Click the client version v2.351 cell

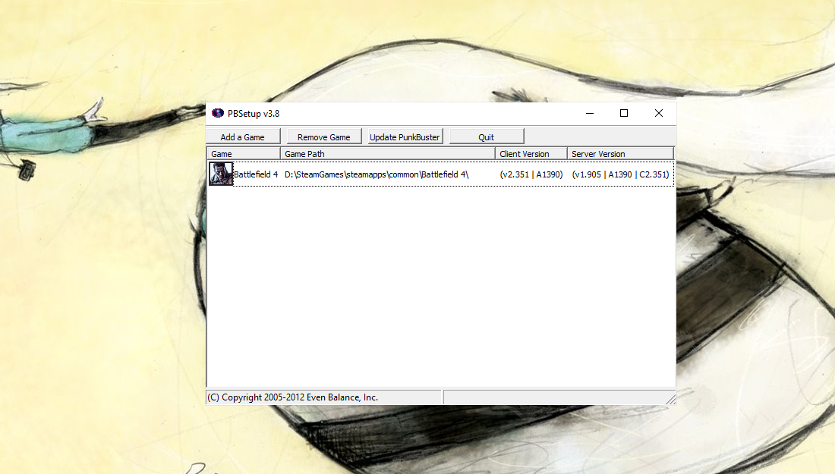point(531,174)
